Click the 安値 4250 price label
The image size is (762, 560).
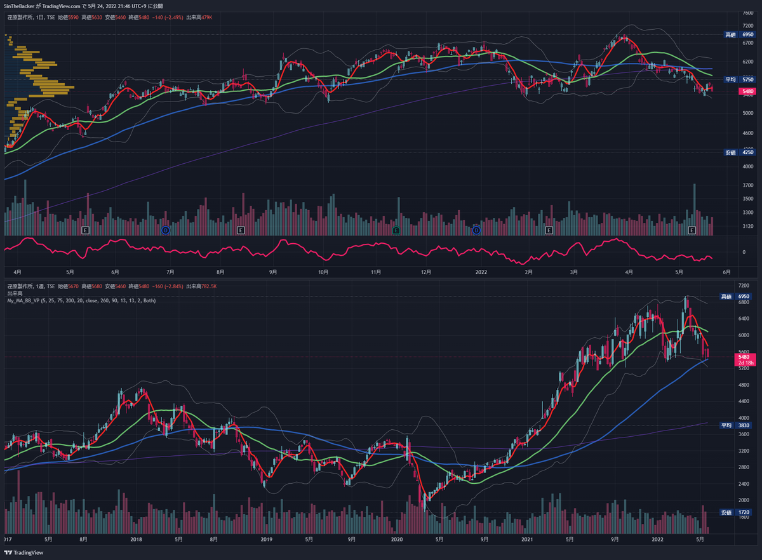(739, 152)
